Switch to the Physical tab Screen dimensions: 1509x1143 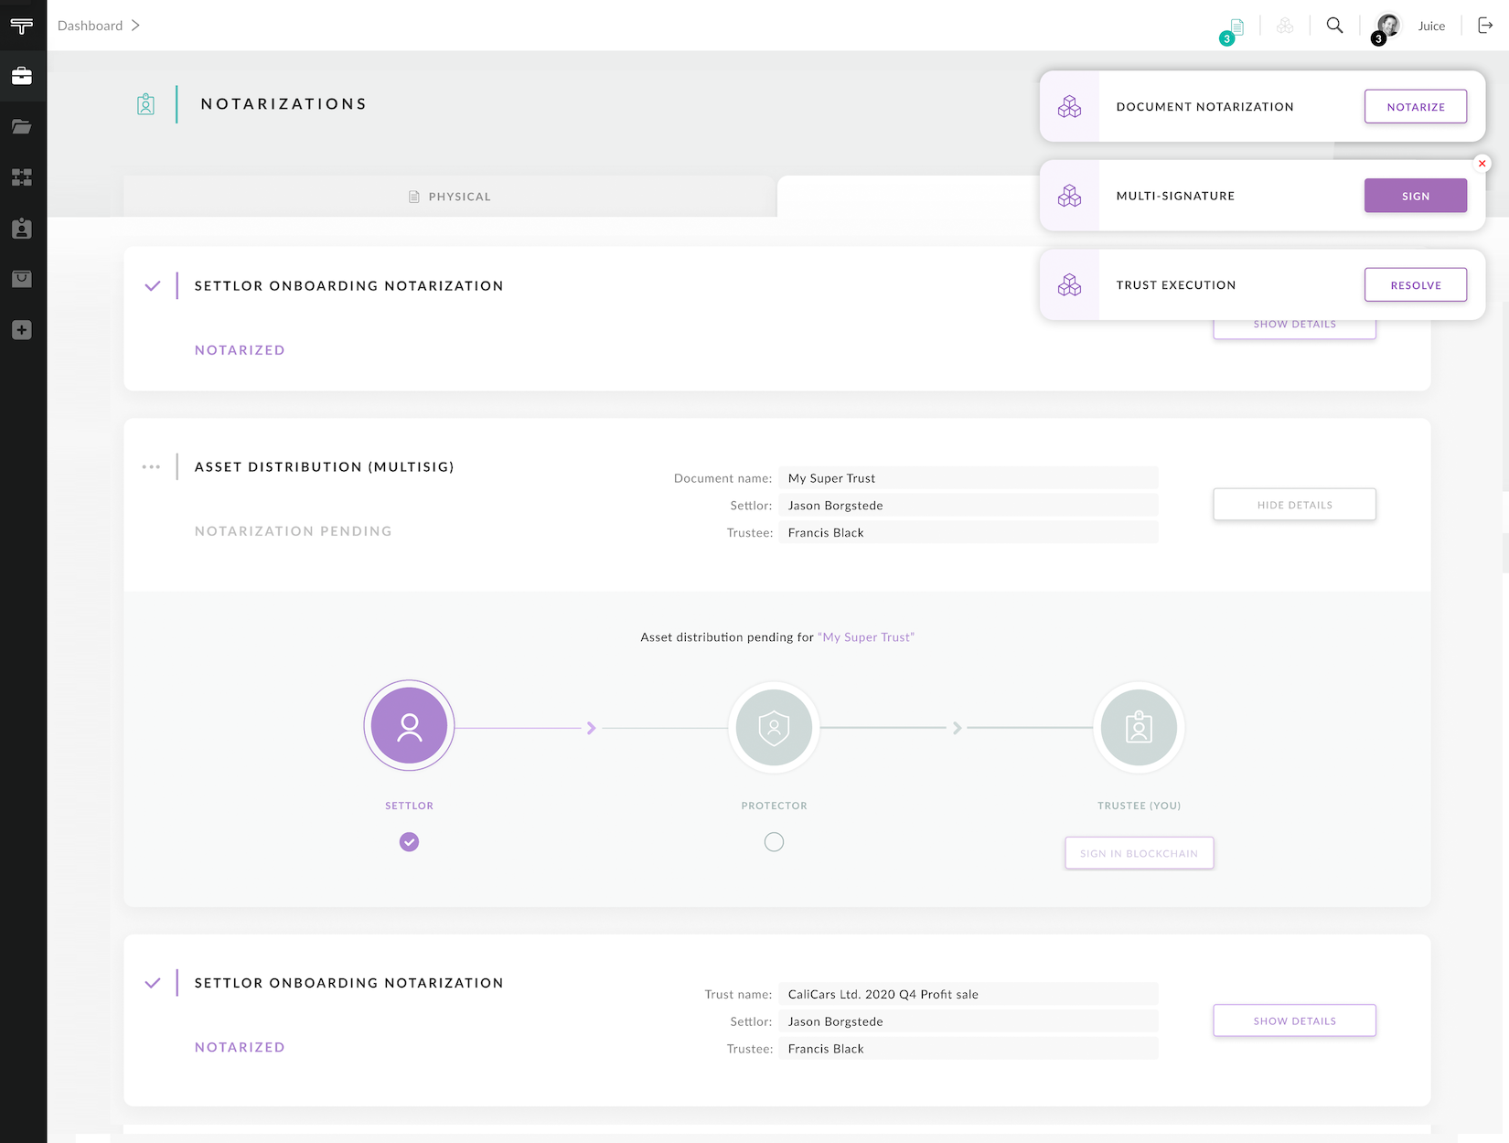(450, 197)
